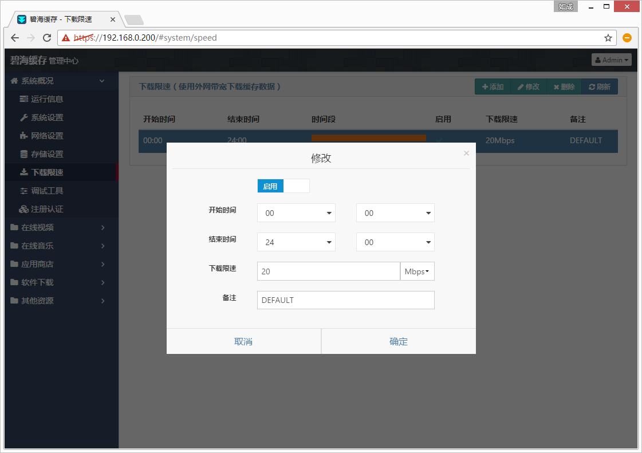Select 网络设置 in the sidebar
Viewport: 642px width, 453px height.
pyautogui.click(x=47, y=136)
